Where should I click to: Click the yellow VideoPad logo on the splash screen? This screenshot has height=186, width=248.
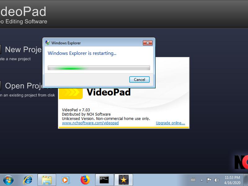[x=71, y=93]
